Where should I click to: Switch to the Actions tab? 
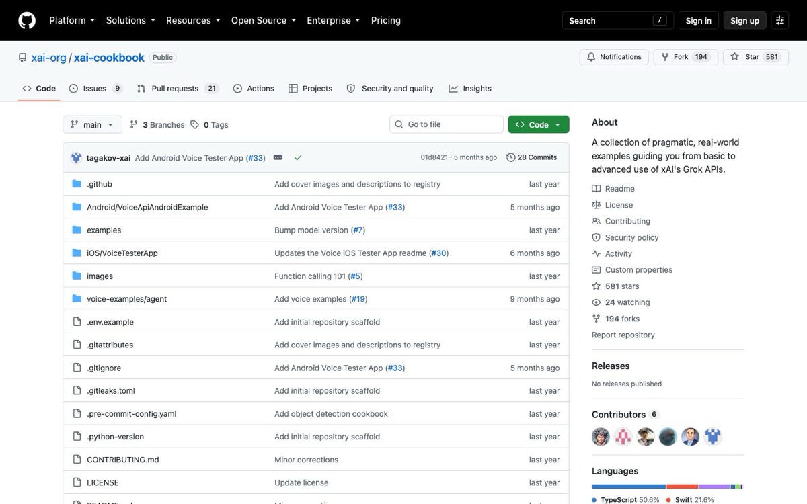pyautogui.click(x=254, y=88)
